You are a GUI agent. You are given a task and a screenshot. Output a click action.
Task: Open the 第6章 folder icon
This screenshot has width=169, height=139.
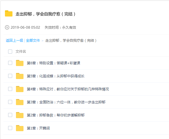point(20,63)
